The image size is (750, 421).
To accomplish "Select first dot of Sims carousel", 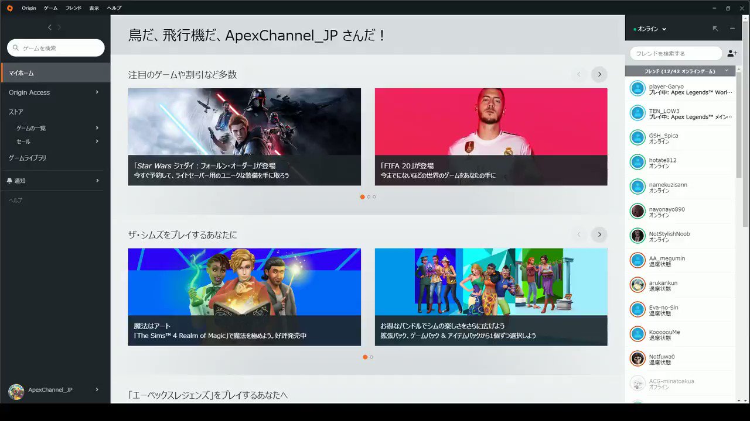I will coord(365,357).
